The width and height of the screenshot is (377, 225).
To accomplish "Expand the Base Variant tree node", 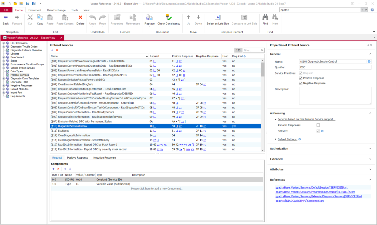I will pyautogui.click(x=4, y=57).
